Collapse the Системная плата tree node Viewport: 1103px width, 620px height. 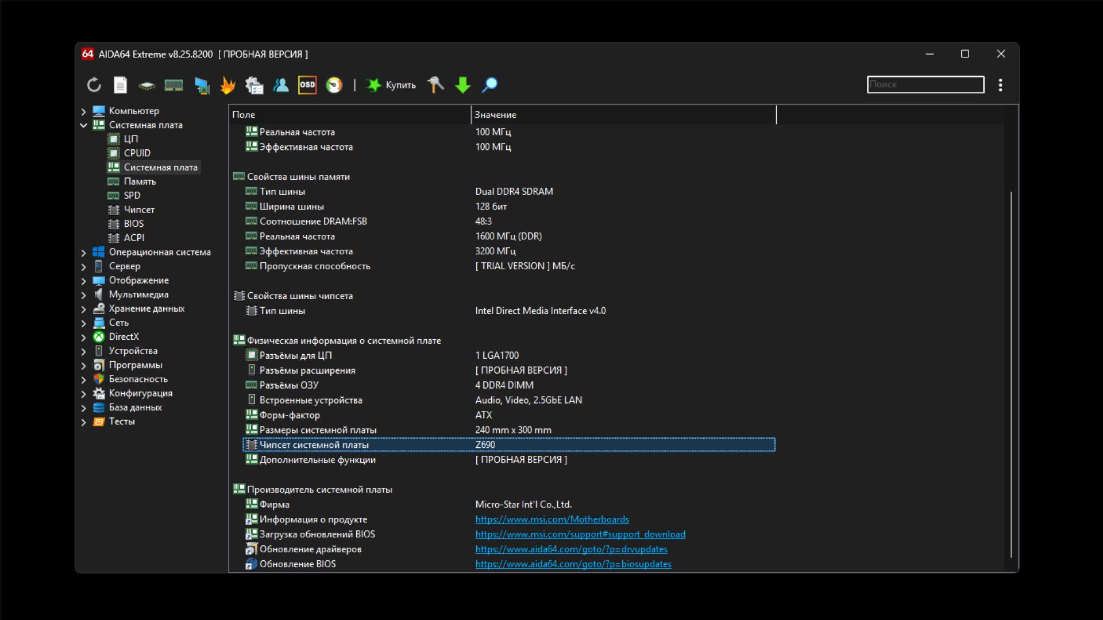click(83, 125)
